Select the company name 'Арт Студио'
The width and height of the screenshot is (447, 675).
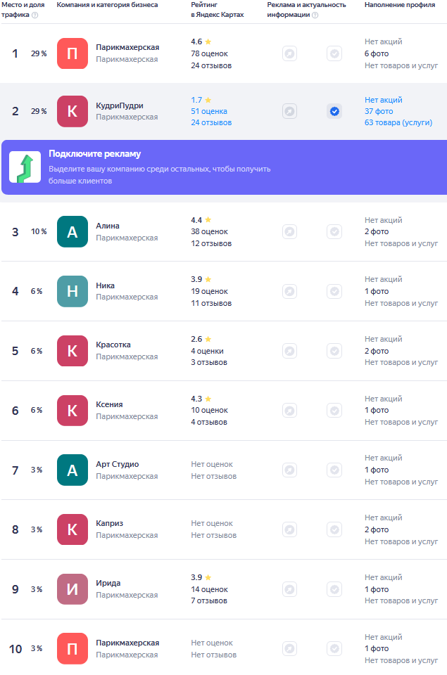pyautogui.click(x=118, y=464)
